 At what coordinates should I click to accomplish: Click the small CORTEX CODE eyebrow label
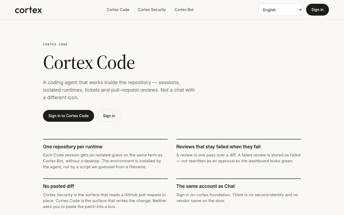[x=55, y=44]
